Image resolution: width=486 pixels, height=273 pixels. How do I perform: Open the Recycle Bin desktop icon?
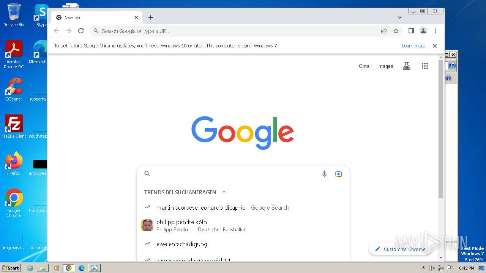coord(14,15)
